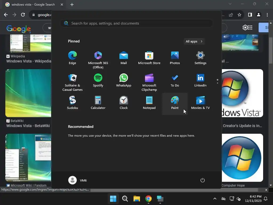Screen dimensions: 273x205
Task: Launch Sudoku
Action: [x=73, y=103]
